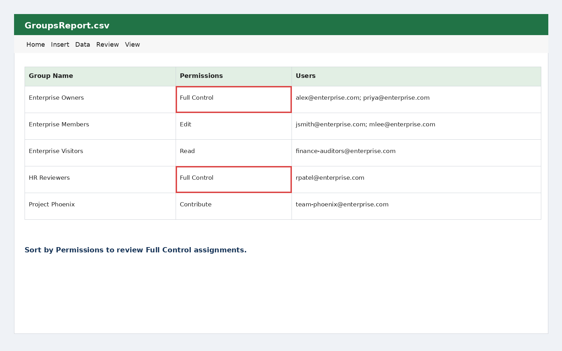562x351 pixels.
Task: Select the Users column header
Action: point(416,76)
